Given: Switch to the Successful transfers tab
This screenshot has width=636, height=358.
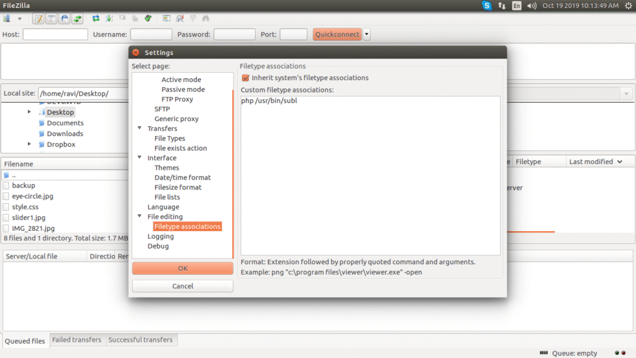Looking at the screenshot, I should click(x=141, y=340).
